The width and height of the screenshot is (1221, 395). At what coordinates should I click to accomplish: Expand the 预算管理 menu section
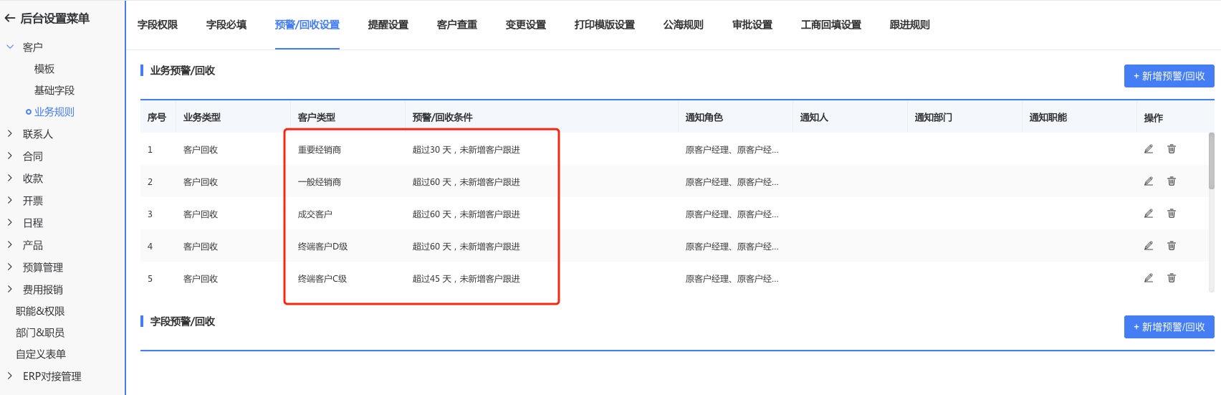[x=10, y=267]
